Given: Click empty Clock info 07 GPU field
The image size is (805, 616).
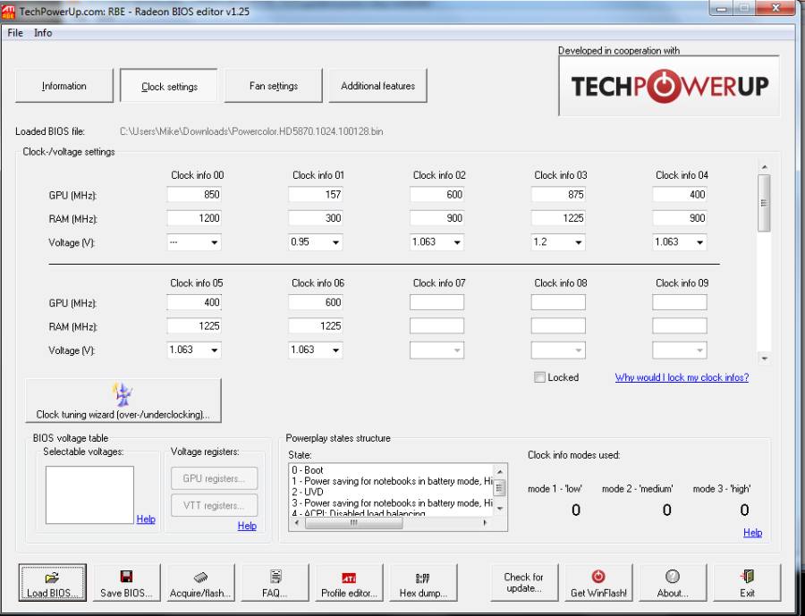Looking at the screenshot, I should [x=436, y=302].
